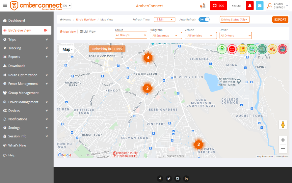Click the Kingston Public Hospital marker
The height and width of the screenshot is (183, 292).
click(115, 154)
